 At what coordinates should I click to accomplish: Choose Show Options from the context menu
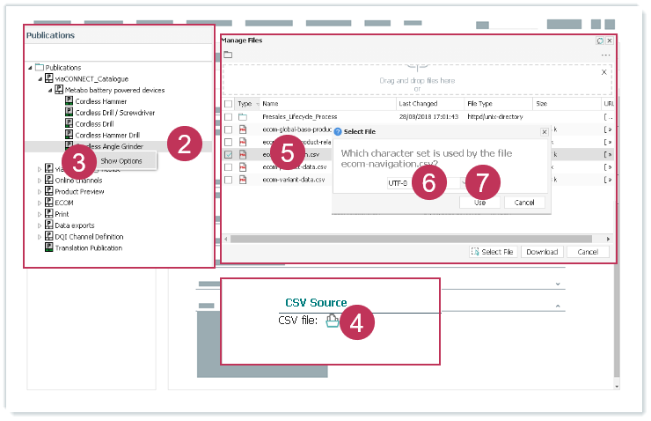pos(121,161)
